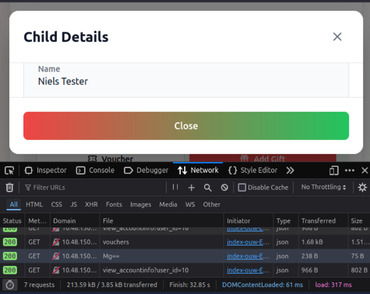Open request blocking icon
This screenshot has width=370, height=294.
coord(224,187)
